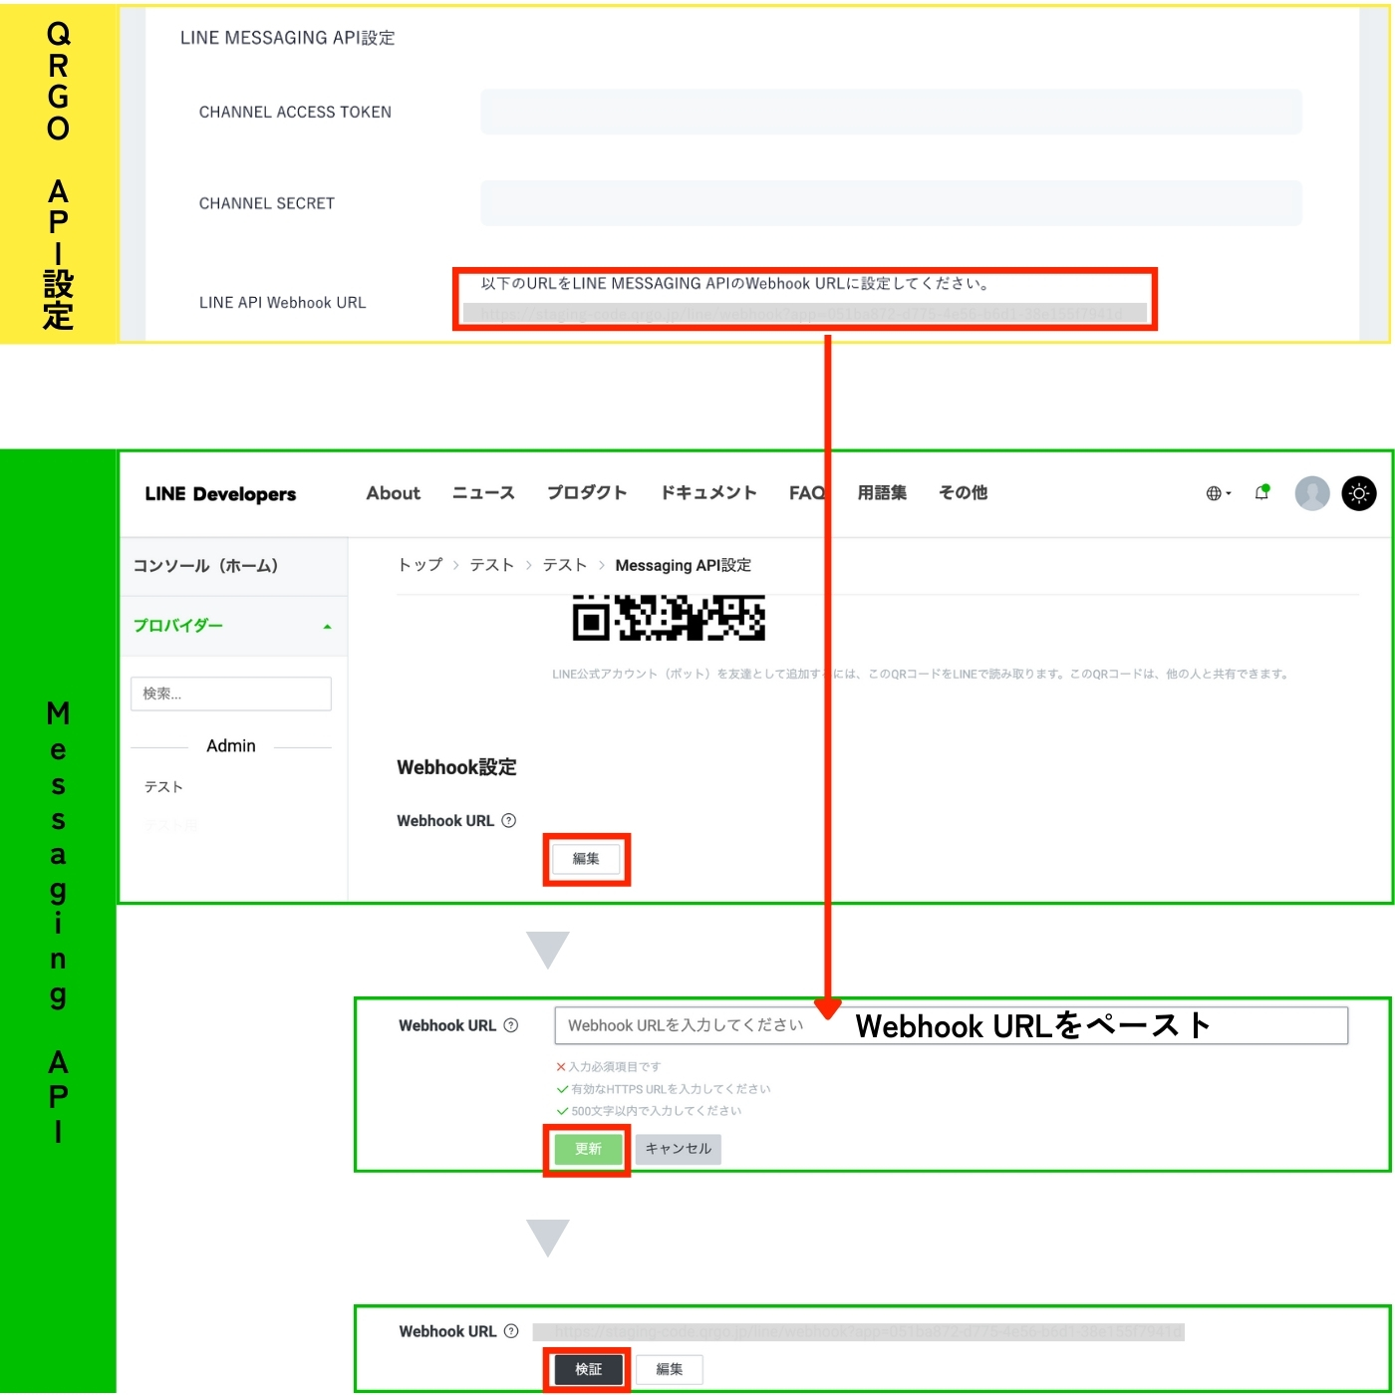This screenshot has width=1395, height=1395.
Task: Open the About menu item
Action: 393,493
